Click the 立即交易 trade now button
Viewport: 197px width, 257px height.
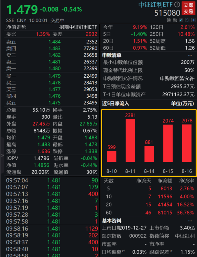[x=188, y=8]
